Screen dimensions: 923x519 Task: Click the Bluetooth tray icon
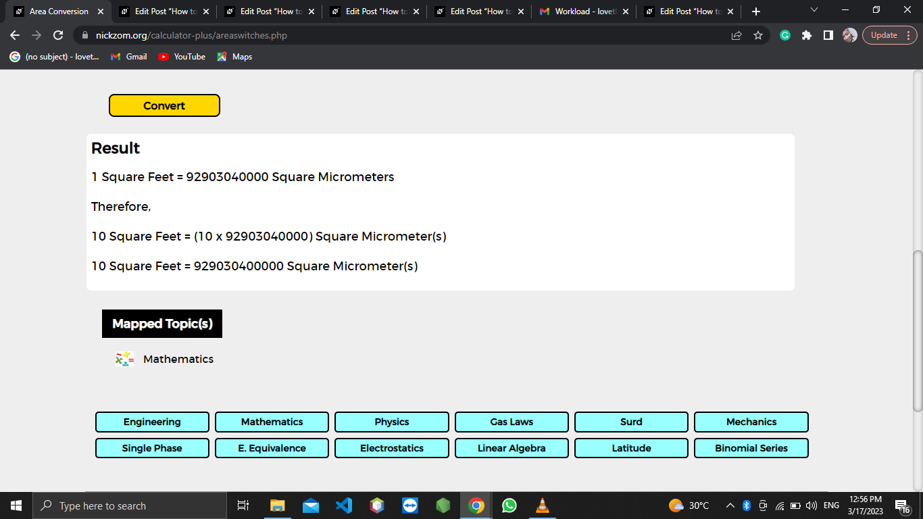point(747,505)
